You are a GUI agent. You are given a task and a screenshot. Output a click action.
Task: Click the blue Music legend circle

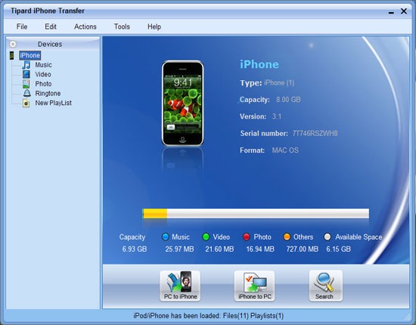click(x=166, y=237)
